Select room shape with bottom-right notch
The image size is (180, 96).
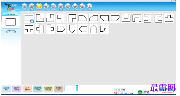(72, 18)
